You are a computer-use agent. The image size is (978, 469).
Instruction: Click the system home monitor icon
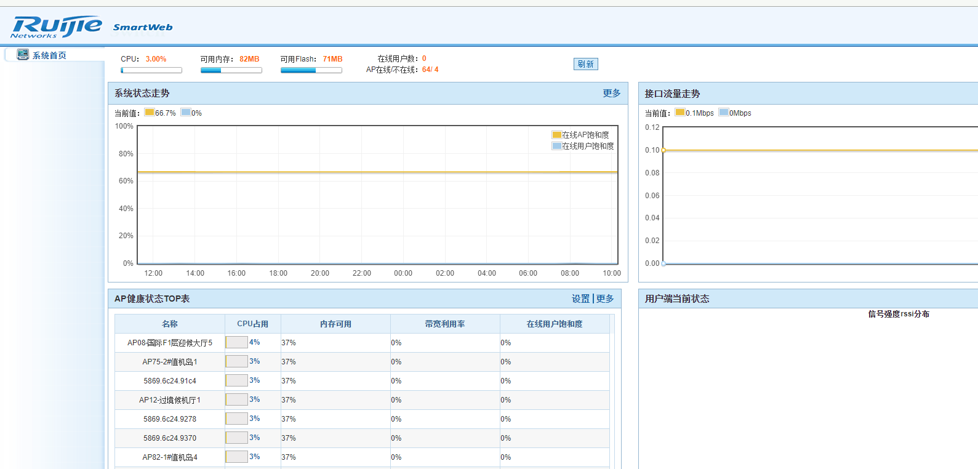[23, 55]
